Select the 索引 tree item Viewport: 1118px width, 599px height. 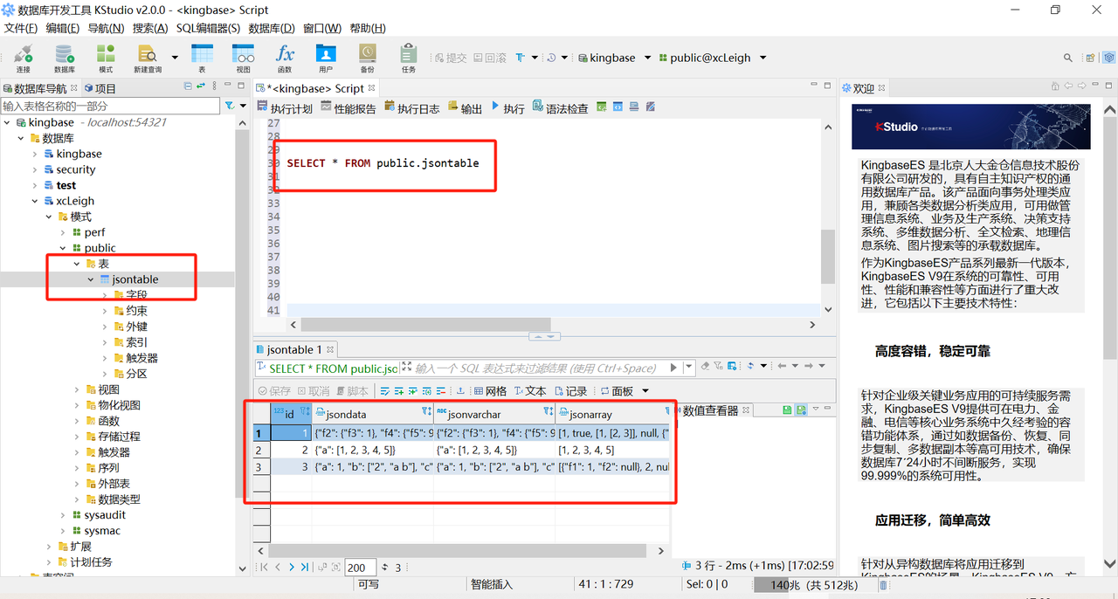coord(136,342)
